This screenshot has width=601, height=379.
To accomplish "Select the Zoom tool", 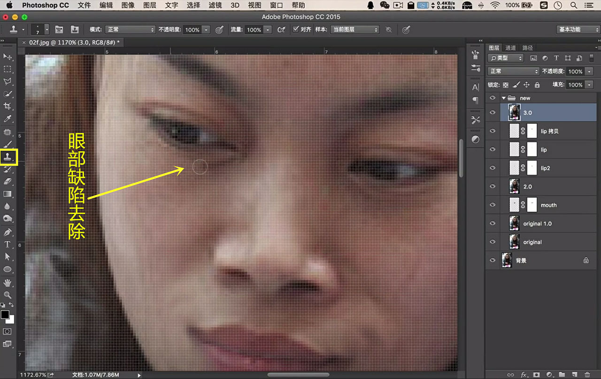I will click(x=8, y=295).
